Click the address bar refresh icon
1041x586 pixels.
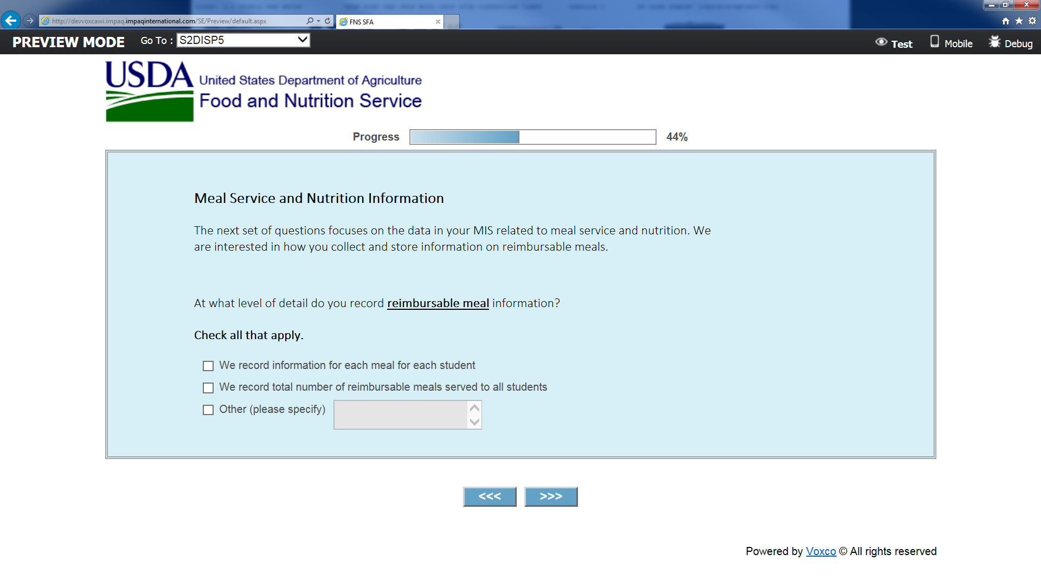tap(327, 21)
